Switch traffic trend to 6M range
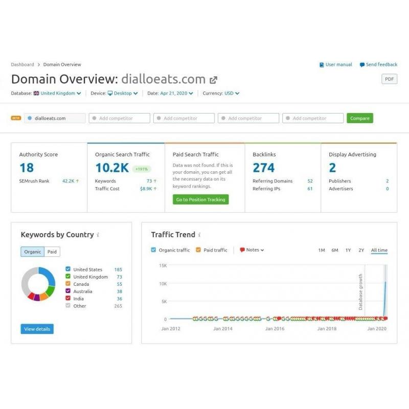This screenshot has height=409, width=409. pyautogui.click(x=335, y=250)
